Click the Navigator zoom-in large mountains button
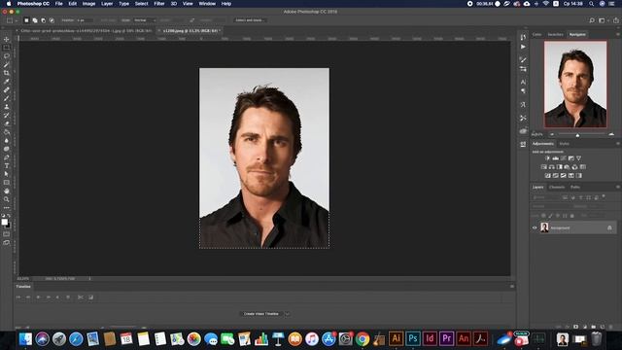Viewport: 622px width, 350px height. pyautogui.click(x=611, y=134)
